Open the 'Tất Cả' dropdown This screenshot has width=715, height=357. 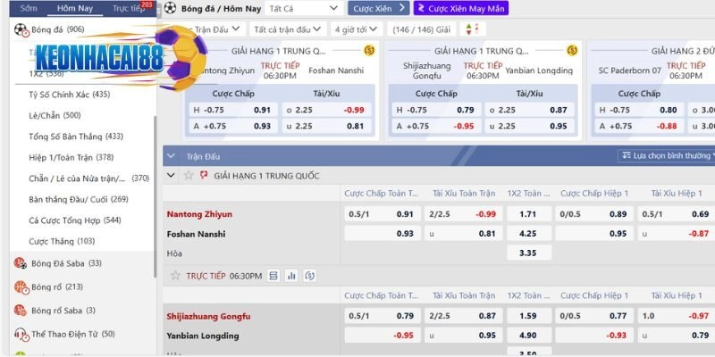pyautogui.click(x=295, y=8)
